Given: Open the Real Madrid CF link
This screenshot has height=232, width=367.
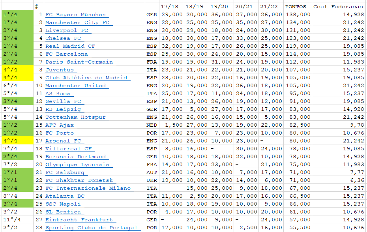Looking at the screenshot, I should click(x=70, y=46).
